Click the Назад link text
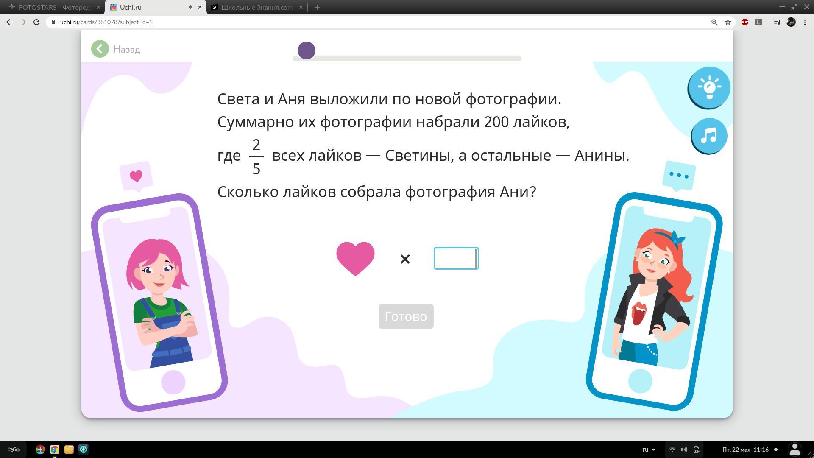The height and width of the screenshot is (458, 814). point(126,50)
